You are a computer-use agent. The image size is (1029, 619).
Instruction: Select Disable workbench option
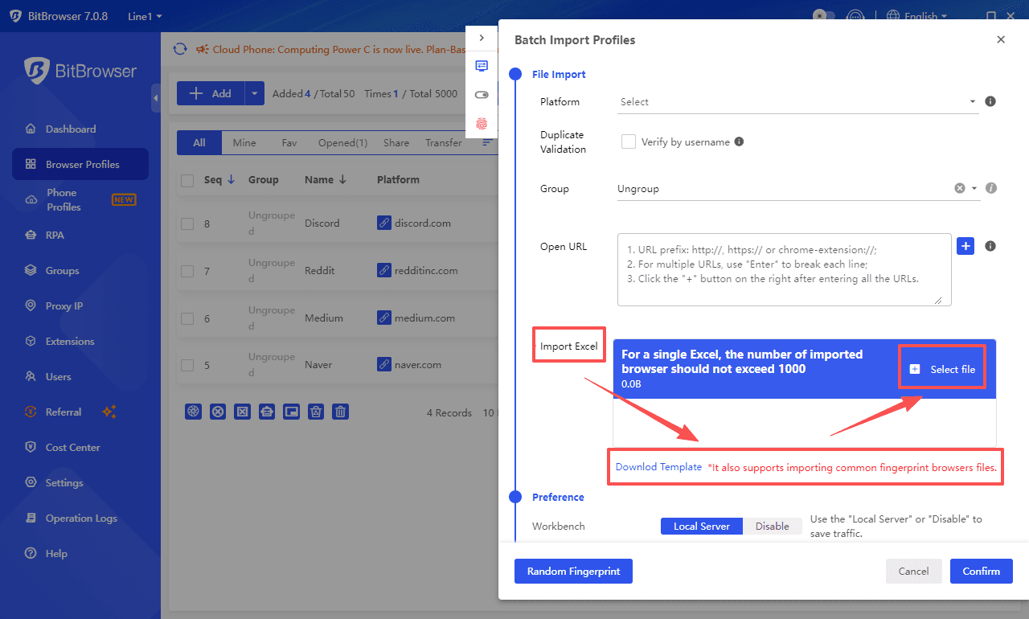(773, 527)
